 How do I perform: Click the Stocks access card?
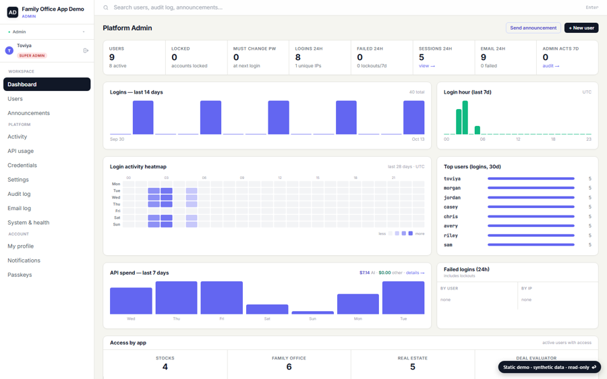point(165,364)
